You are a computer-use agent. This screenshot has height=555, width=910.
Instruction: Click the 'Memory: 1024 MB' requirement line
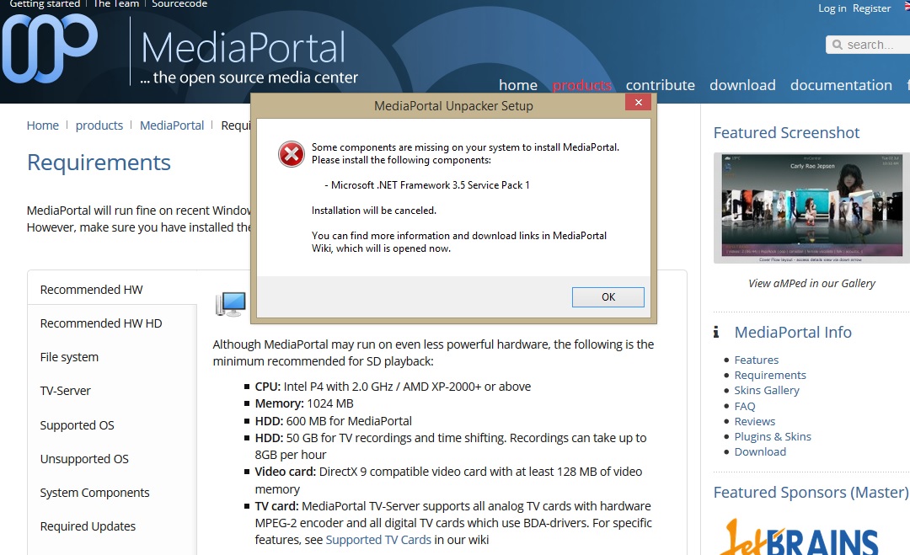pos(304,403)
